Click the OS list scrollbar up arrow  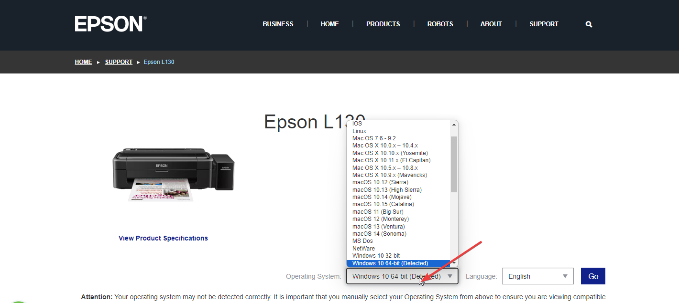(454, 125)
